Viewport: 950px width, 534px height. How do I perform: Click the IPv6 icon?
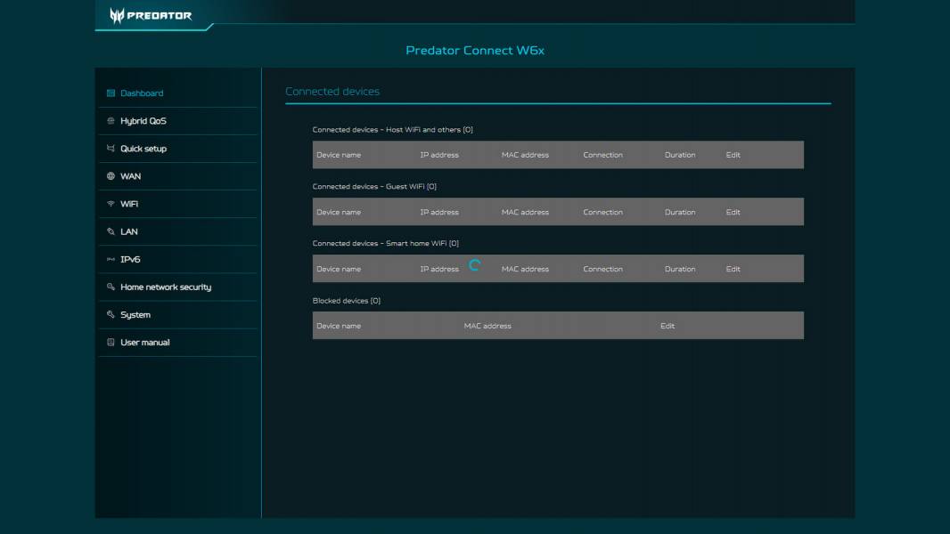tap(110, 259)
